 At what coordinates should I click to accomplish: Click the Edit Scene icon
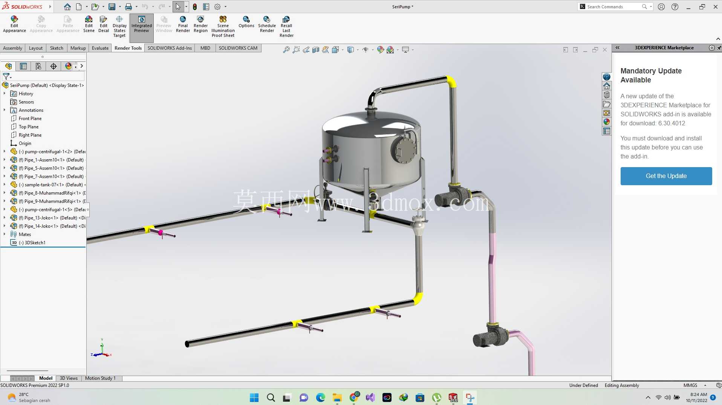point(89,24)
